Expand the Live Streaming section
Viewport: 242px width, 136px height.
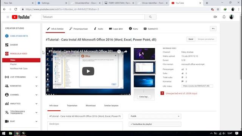(x=36, y=77)
